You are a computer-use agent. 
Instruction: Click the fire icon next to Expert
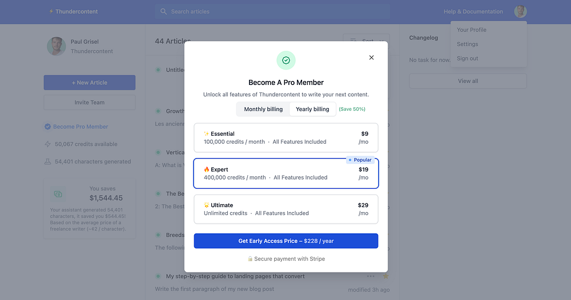point(207,169)
